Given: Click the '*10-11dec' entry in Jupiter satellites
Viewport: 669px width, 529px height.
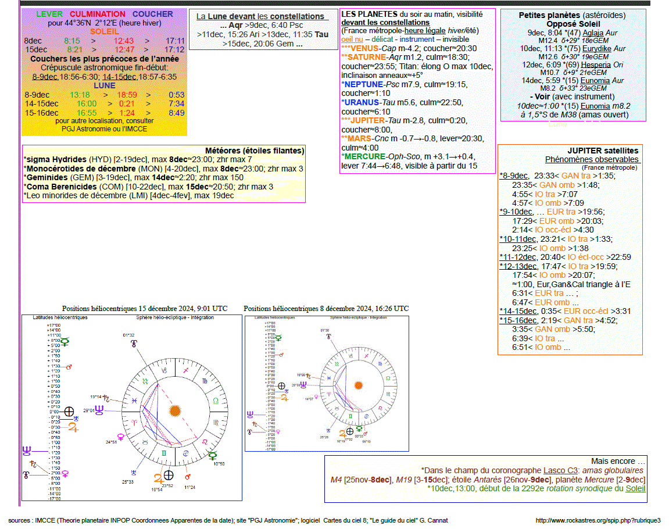Looking at the screenshot, I should coord(518,240).
